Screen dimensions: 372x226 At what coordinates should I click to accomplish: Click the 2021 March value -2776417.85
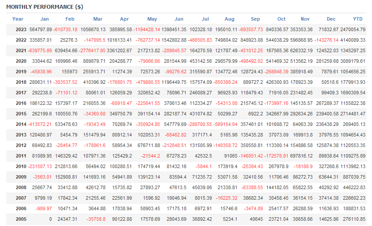point(92,50)
